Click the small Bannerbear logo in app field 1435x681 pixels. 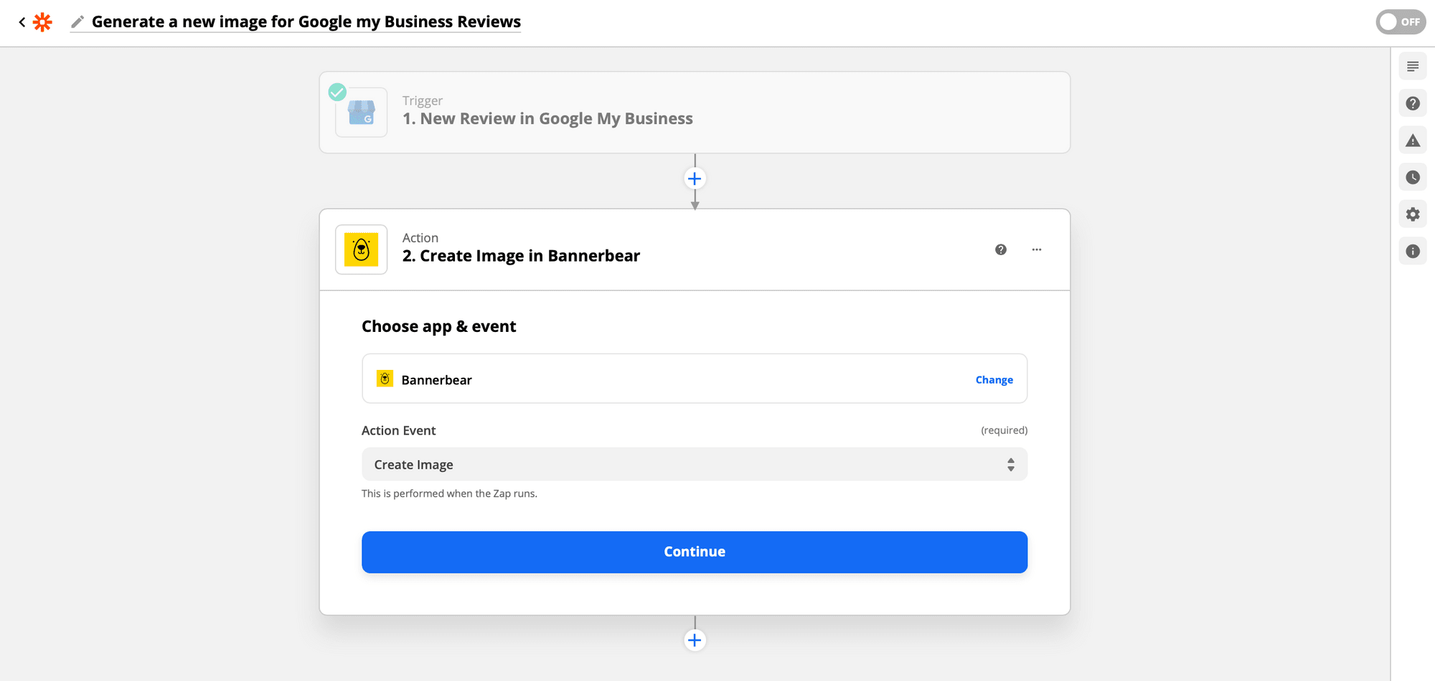click(x=385, y=378)
